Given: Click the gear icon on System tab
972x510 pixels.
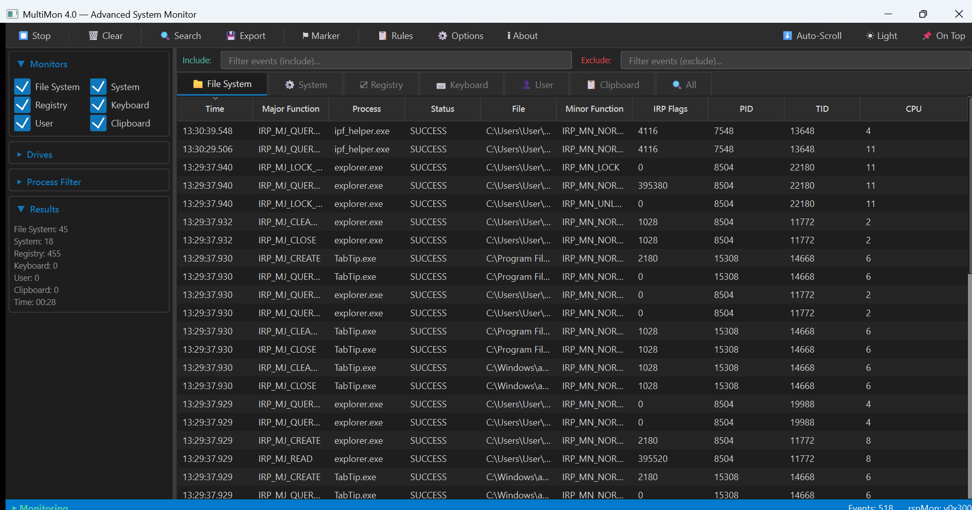Looking at the screenshot, I should (x=290, y=85).
